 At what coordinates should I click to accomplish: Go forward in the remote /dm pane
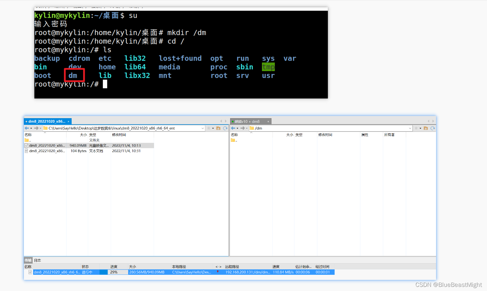pos(243,128)
